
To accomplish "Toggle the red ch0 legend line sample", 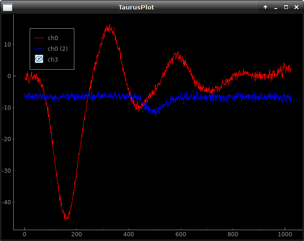I will click(x=39, y=38).
